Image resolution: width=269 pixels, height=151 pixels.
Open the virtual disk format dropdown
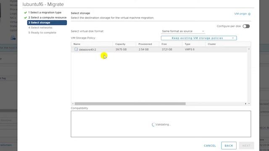(183, 31)
